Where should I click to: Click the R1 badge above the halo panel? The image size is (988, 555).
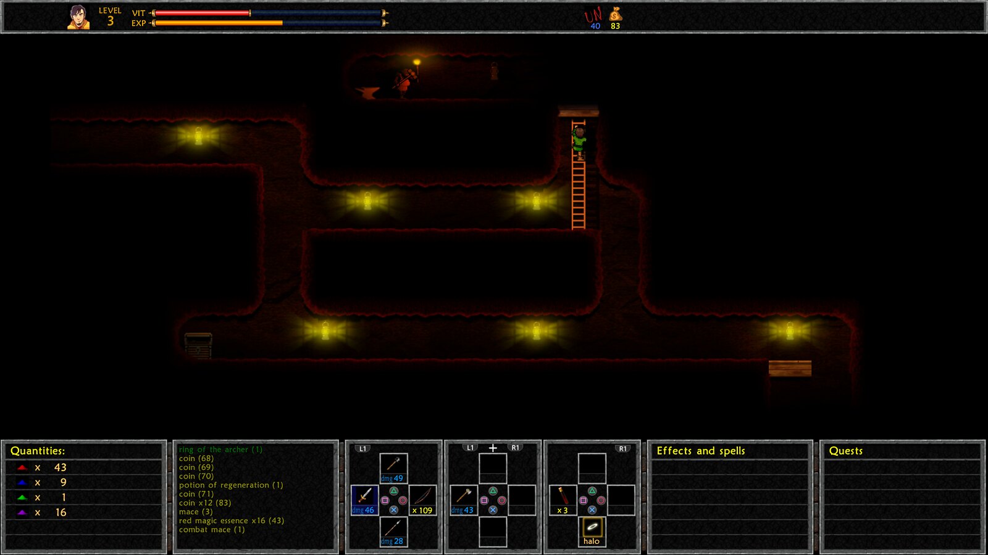point(622,448)
